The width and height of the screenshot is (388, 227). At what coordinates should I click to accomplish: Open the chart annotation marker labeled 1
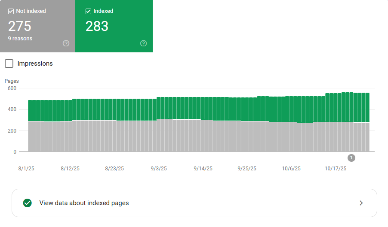351,158
